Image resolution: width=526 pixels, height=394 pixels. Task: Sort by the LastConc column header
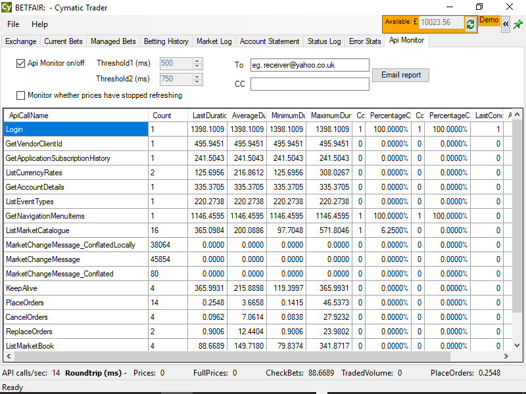[x=487, y=116]
